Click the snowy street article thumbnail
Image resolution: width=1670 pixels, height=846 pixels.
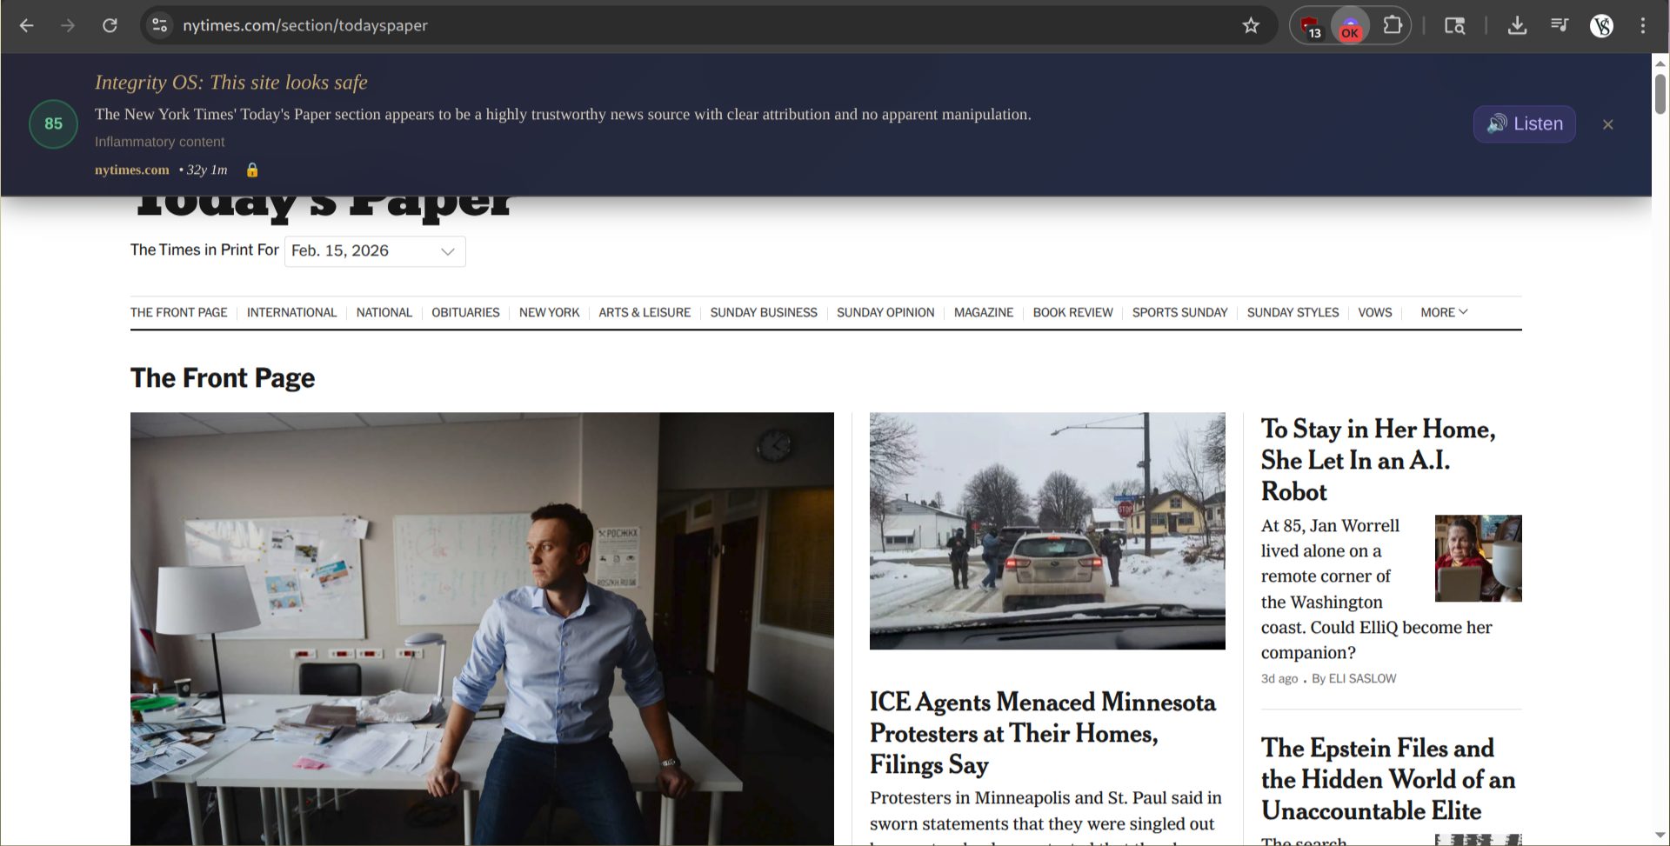tap(1047, 530)
